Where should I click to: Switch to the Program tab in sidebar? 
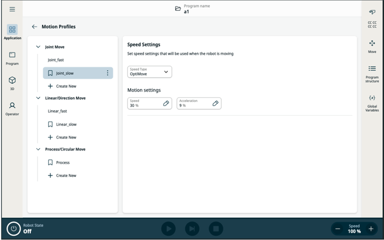tap(12, 58)
